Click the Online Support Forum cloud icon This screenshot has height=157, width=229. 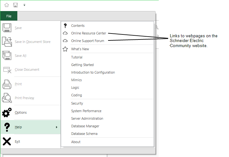(65, 41)
